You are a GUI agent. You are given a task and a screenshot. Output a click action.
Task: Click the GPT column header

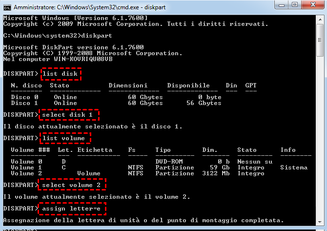pos(250,85)
